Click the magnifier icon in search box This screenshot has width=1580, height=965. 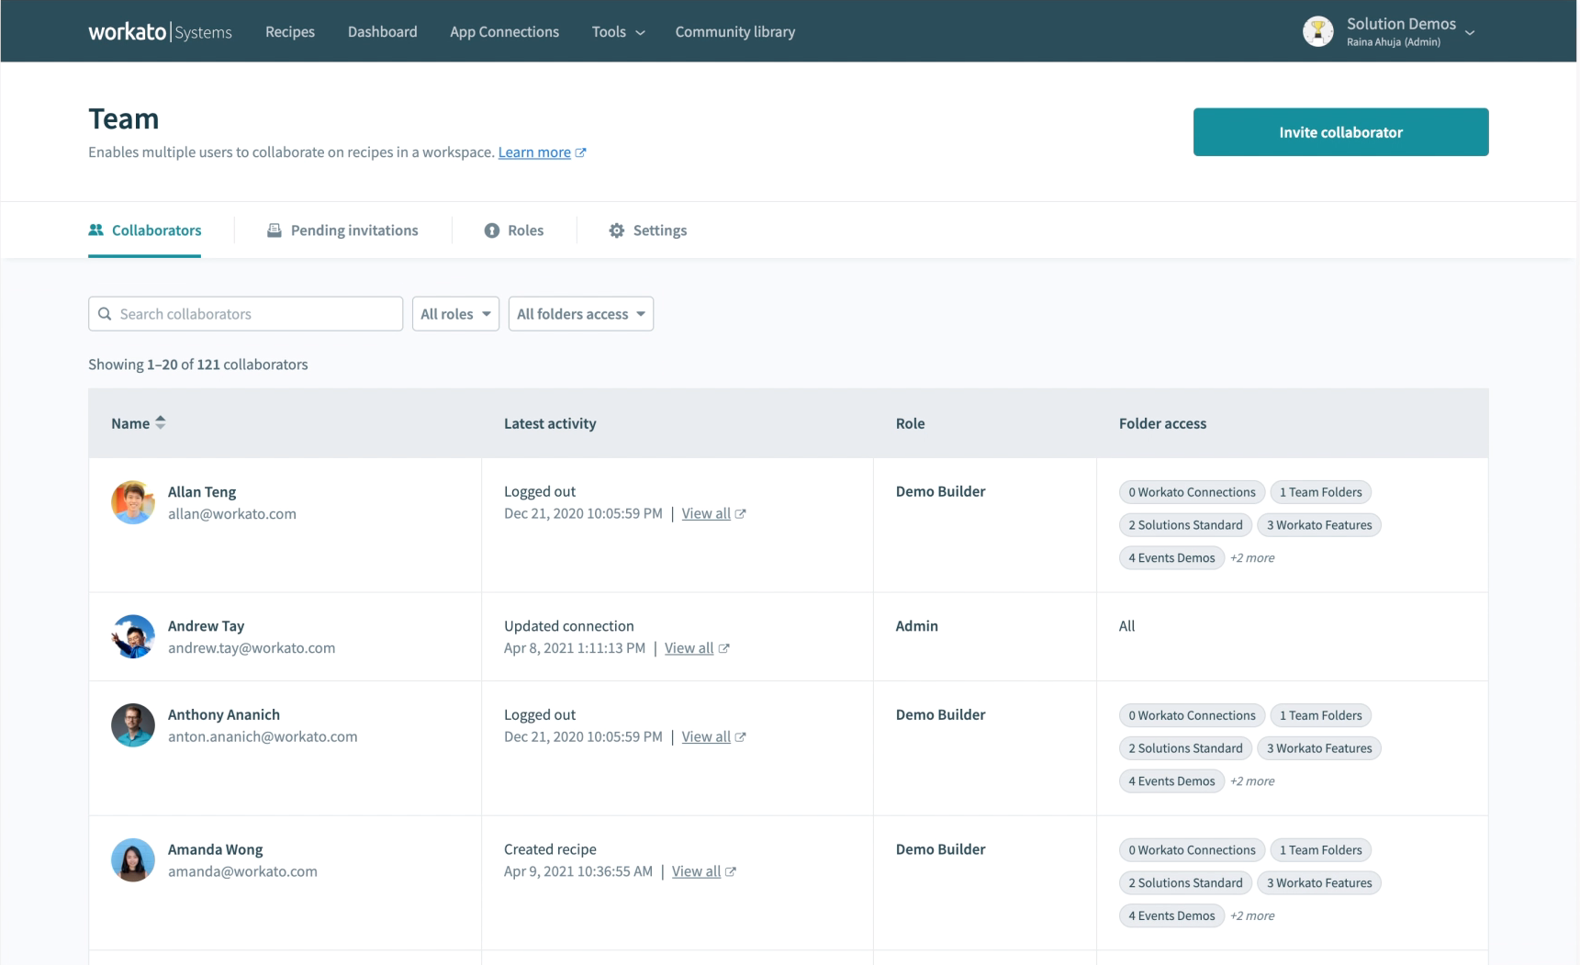pos(105,314)
